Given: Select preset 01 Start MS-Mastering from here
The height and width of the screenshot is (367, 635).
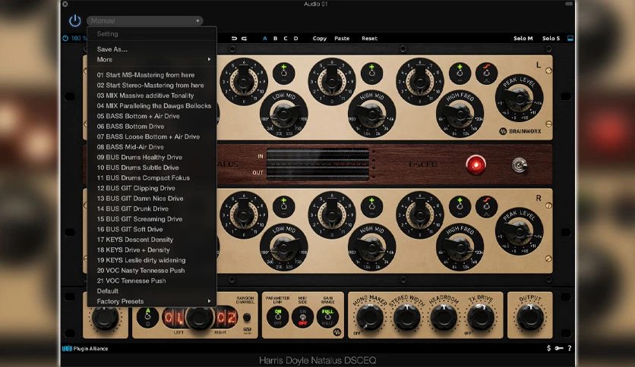Looking at the screenshot, I should 152,75.
